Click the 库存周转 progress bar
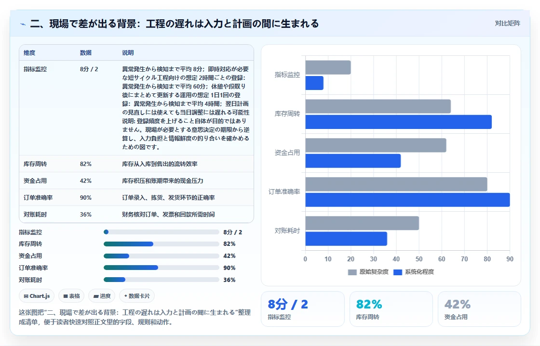540x346 pixels. (161, 244)
